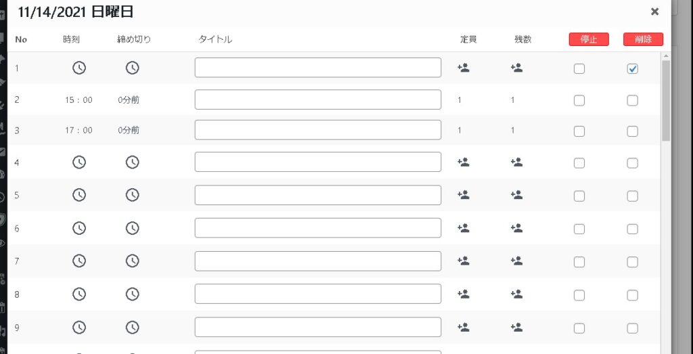Click the deadline clock icon in row 1

(x=132, y=68)
